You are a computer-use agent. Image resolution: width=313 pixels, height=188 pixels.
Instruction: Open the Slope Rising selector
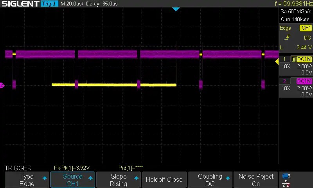(x=119, y=180)
